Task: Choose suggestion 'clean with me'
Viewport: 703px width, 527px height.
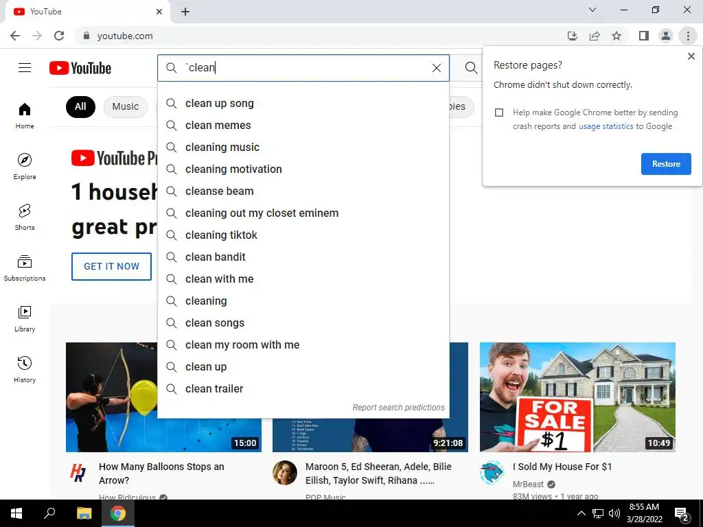Action: tap(303, 279)
